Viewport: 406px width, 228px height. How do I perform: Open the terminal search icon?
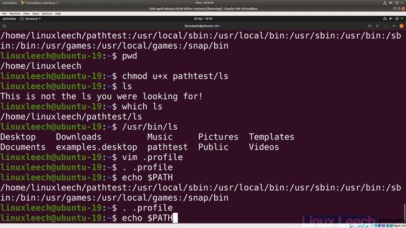4,26
